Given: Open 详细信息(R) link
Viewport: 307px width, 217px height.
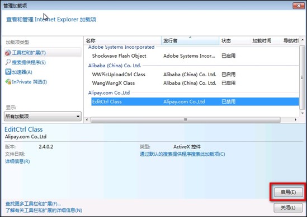Looking at the screenshot, I should pyautogui.click(x=17, y=161).
